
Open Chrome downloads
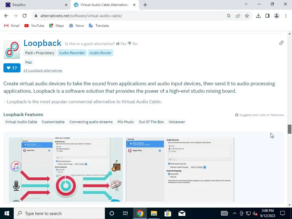click(x=258, y=16)
